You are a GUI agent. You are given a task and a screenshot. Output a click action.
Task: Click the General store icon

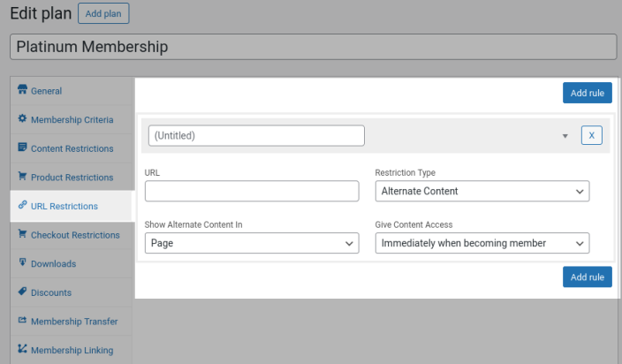pyautogui.click(x=22, y=90)
